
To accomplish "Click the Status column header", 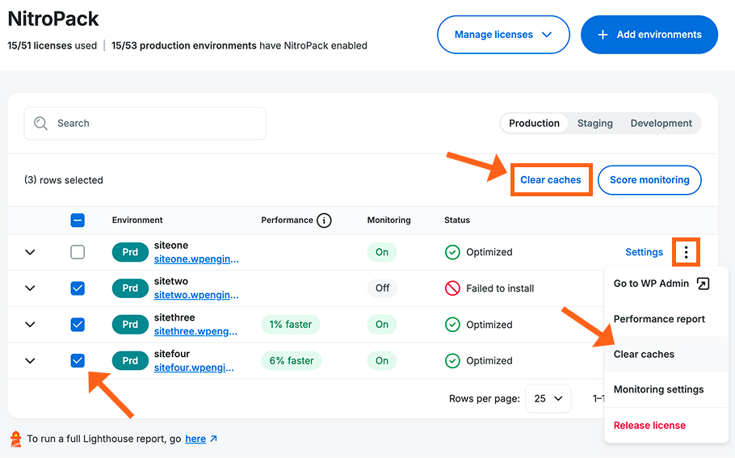I will [457, 221].
